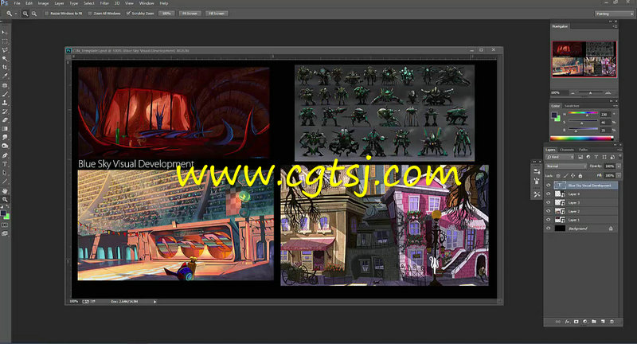Create a new layer icon
637x344 pixels.
click(603, 321)
